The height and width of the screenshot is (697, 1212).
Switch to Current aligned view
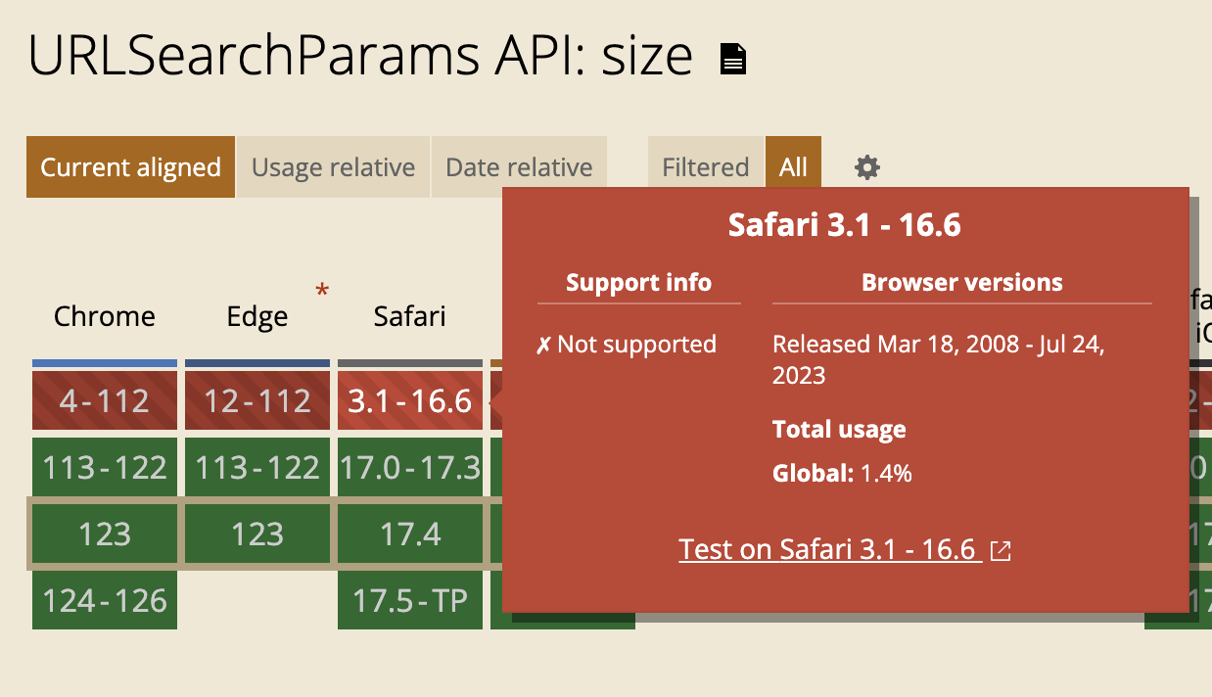[x=130, y=167]
